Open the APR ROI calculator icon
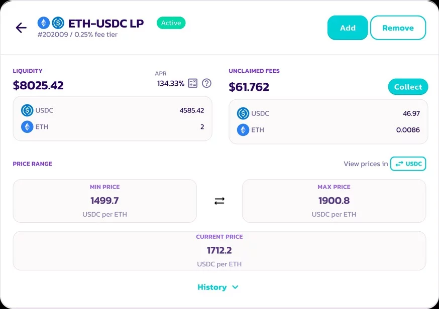Image resolution: width=439 pixels, height=309 pixels. (193, 83)
